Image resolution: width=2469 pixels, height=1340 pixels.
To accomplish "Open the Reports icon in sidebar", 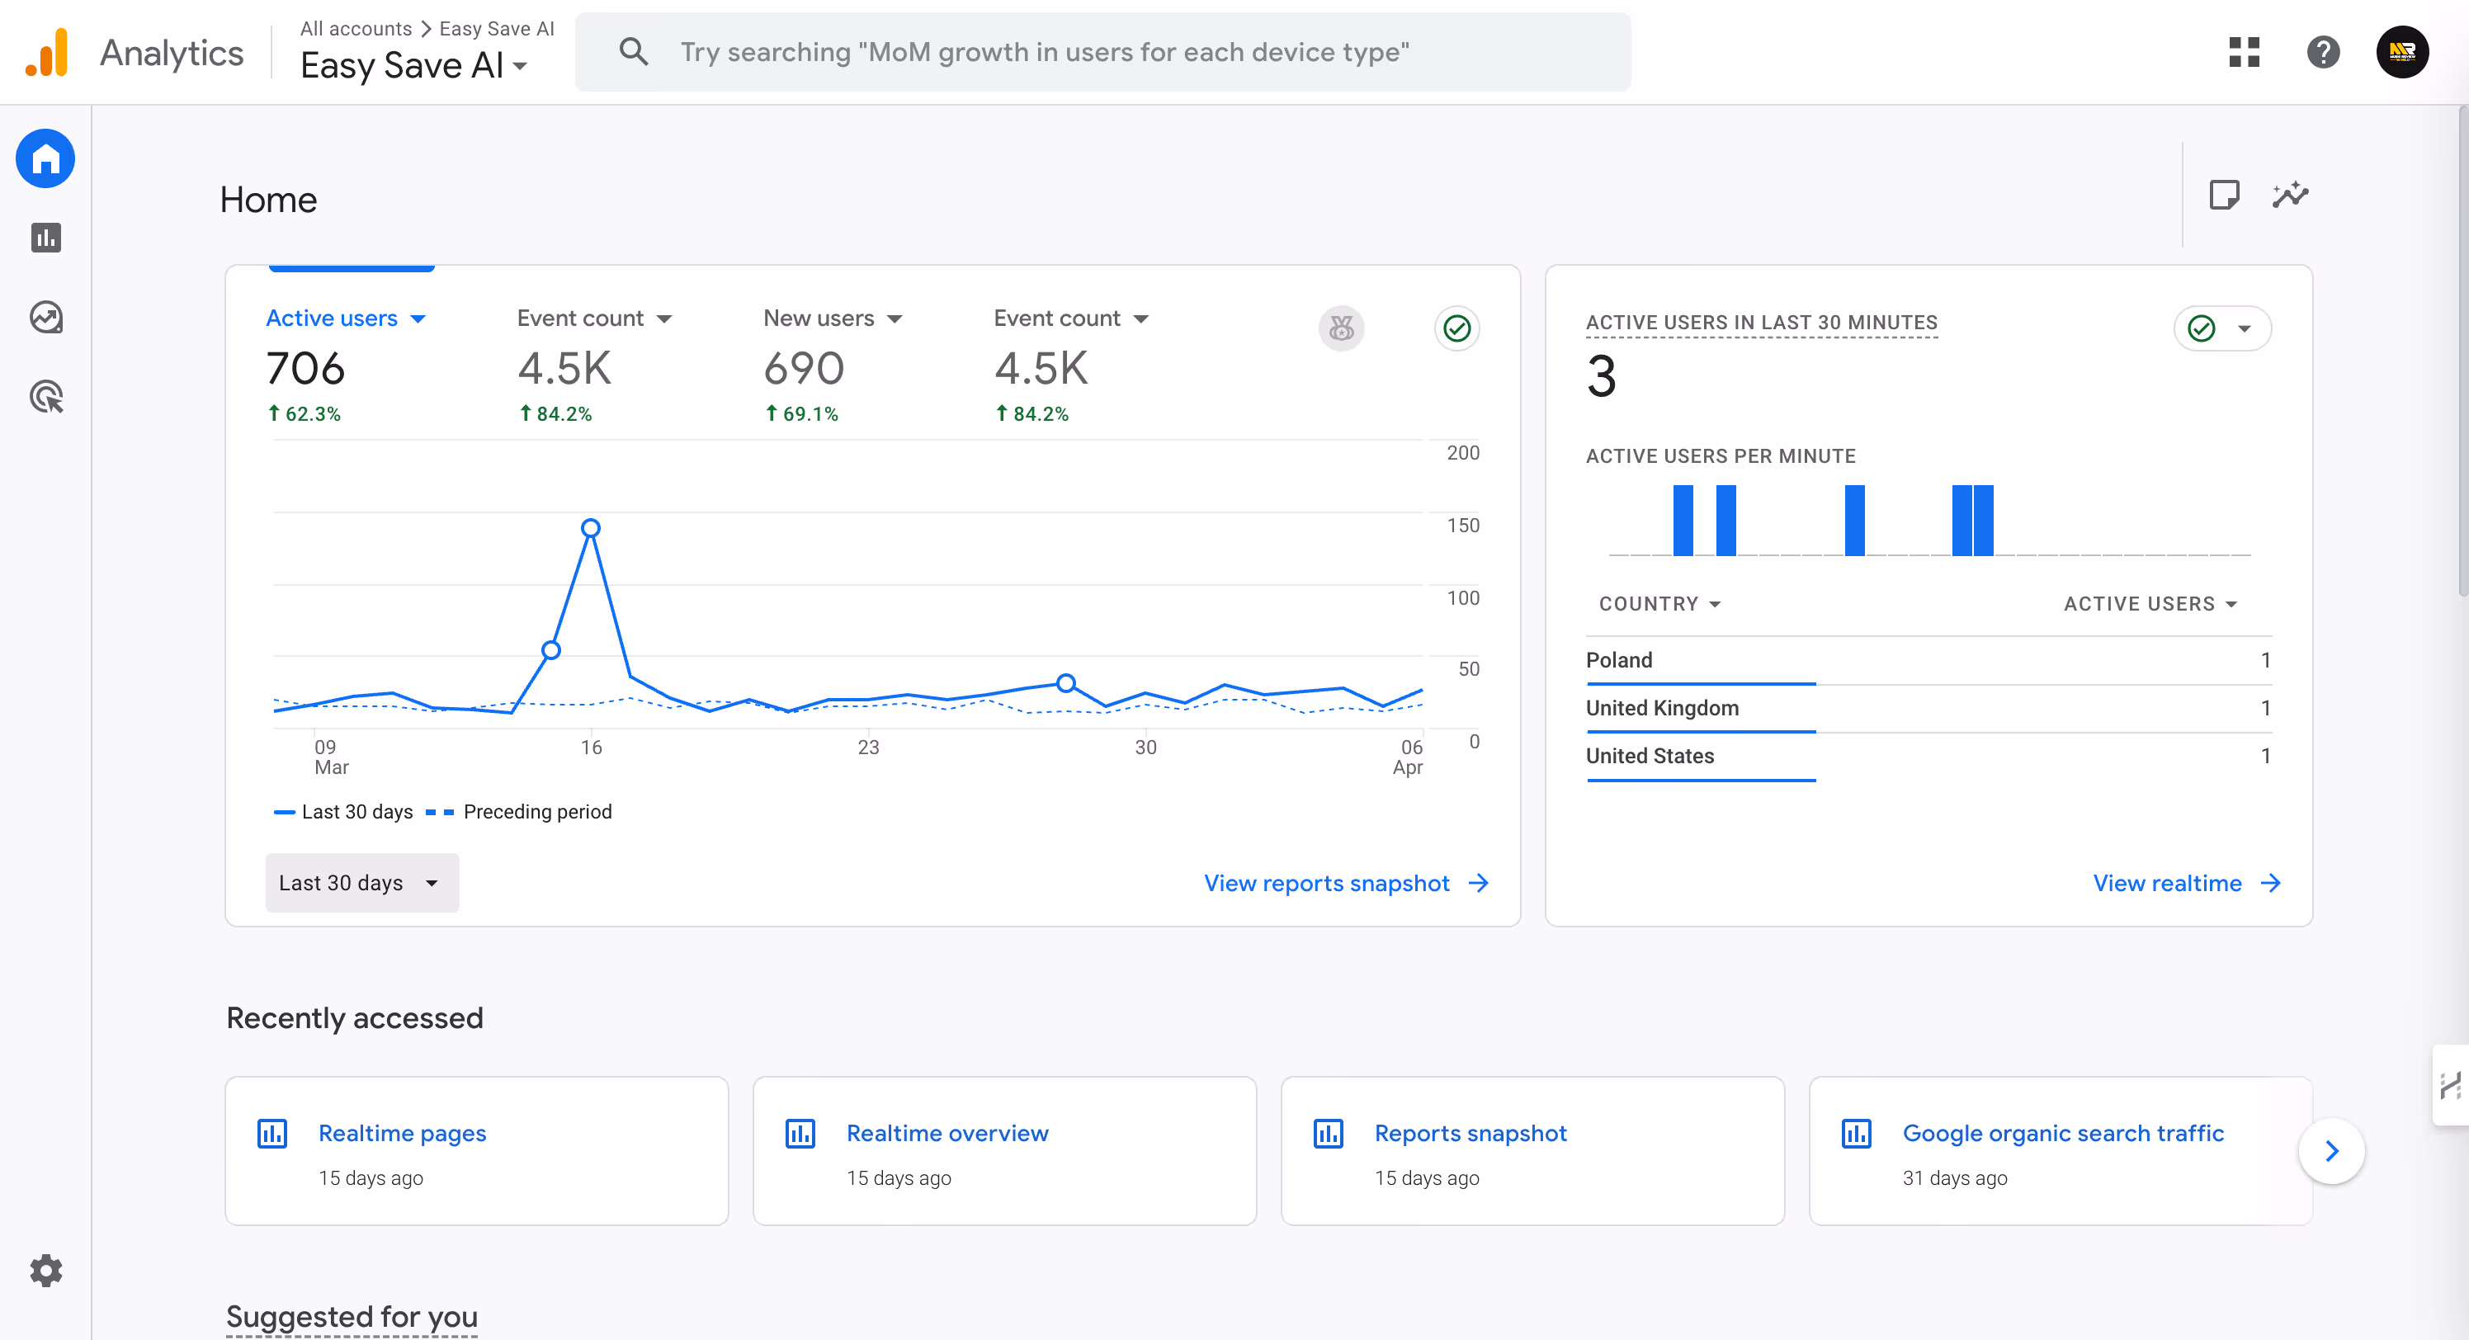I will pos(45,238).
